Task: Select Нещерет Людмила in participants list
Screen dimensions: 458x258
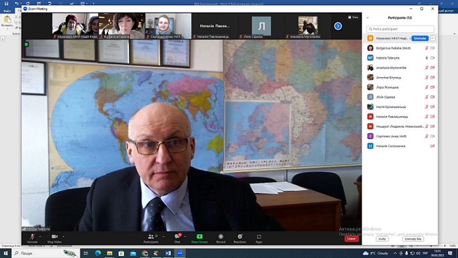Action: (x=400, y=126)
